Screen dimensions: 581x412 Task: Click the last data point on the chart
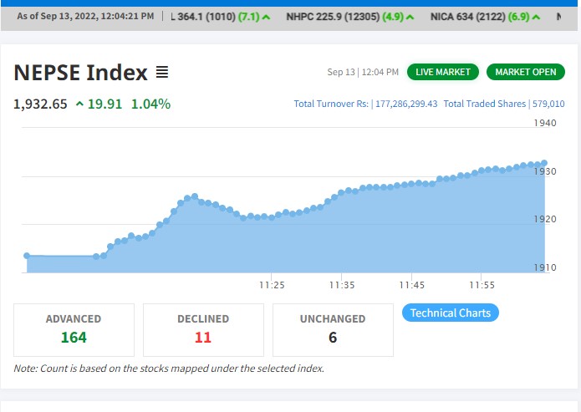tap(544, 163)
